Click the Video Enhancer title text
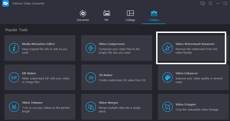Screen dimensions: 230x121 coord(187,73)
